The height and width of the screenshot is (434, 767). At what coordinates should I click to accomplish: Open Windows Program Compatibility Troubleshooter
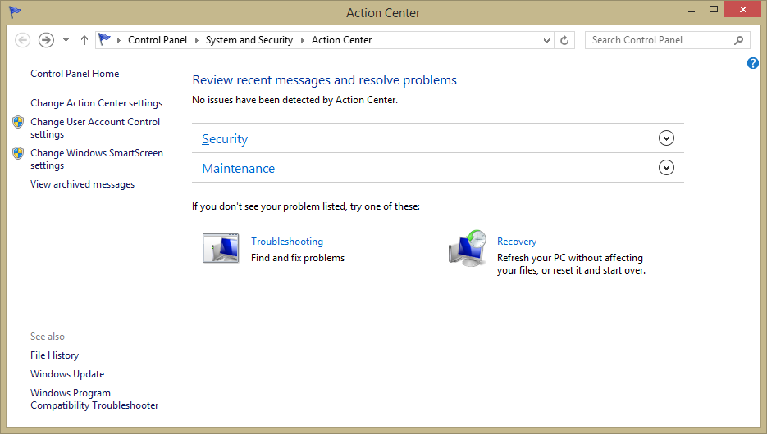click(94, 399)
